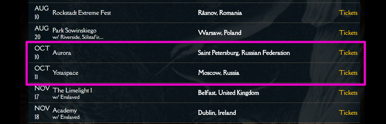Select the Aurora venue name
The height and width of the screenshot is (124, 386).
tap(62, 53)
